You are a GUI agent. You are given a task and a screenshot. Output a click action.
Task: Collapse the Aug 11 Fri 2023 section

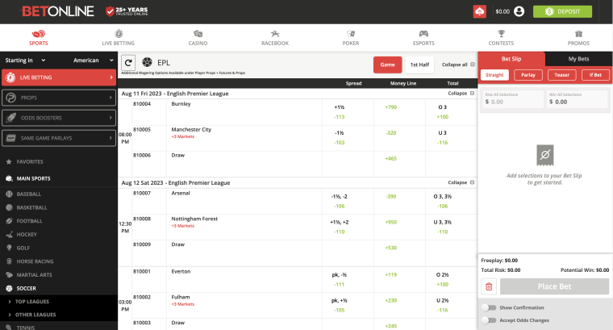pos(461,94)
